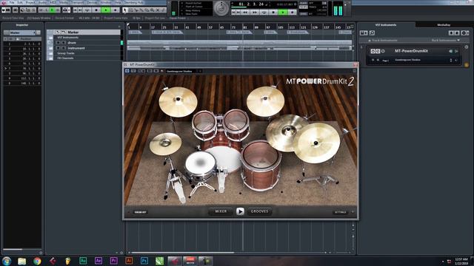This screenshot has height=266, width=474.
Task: Open the MIDI menu
Action: (x=53, y=2)
